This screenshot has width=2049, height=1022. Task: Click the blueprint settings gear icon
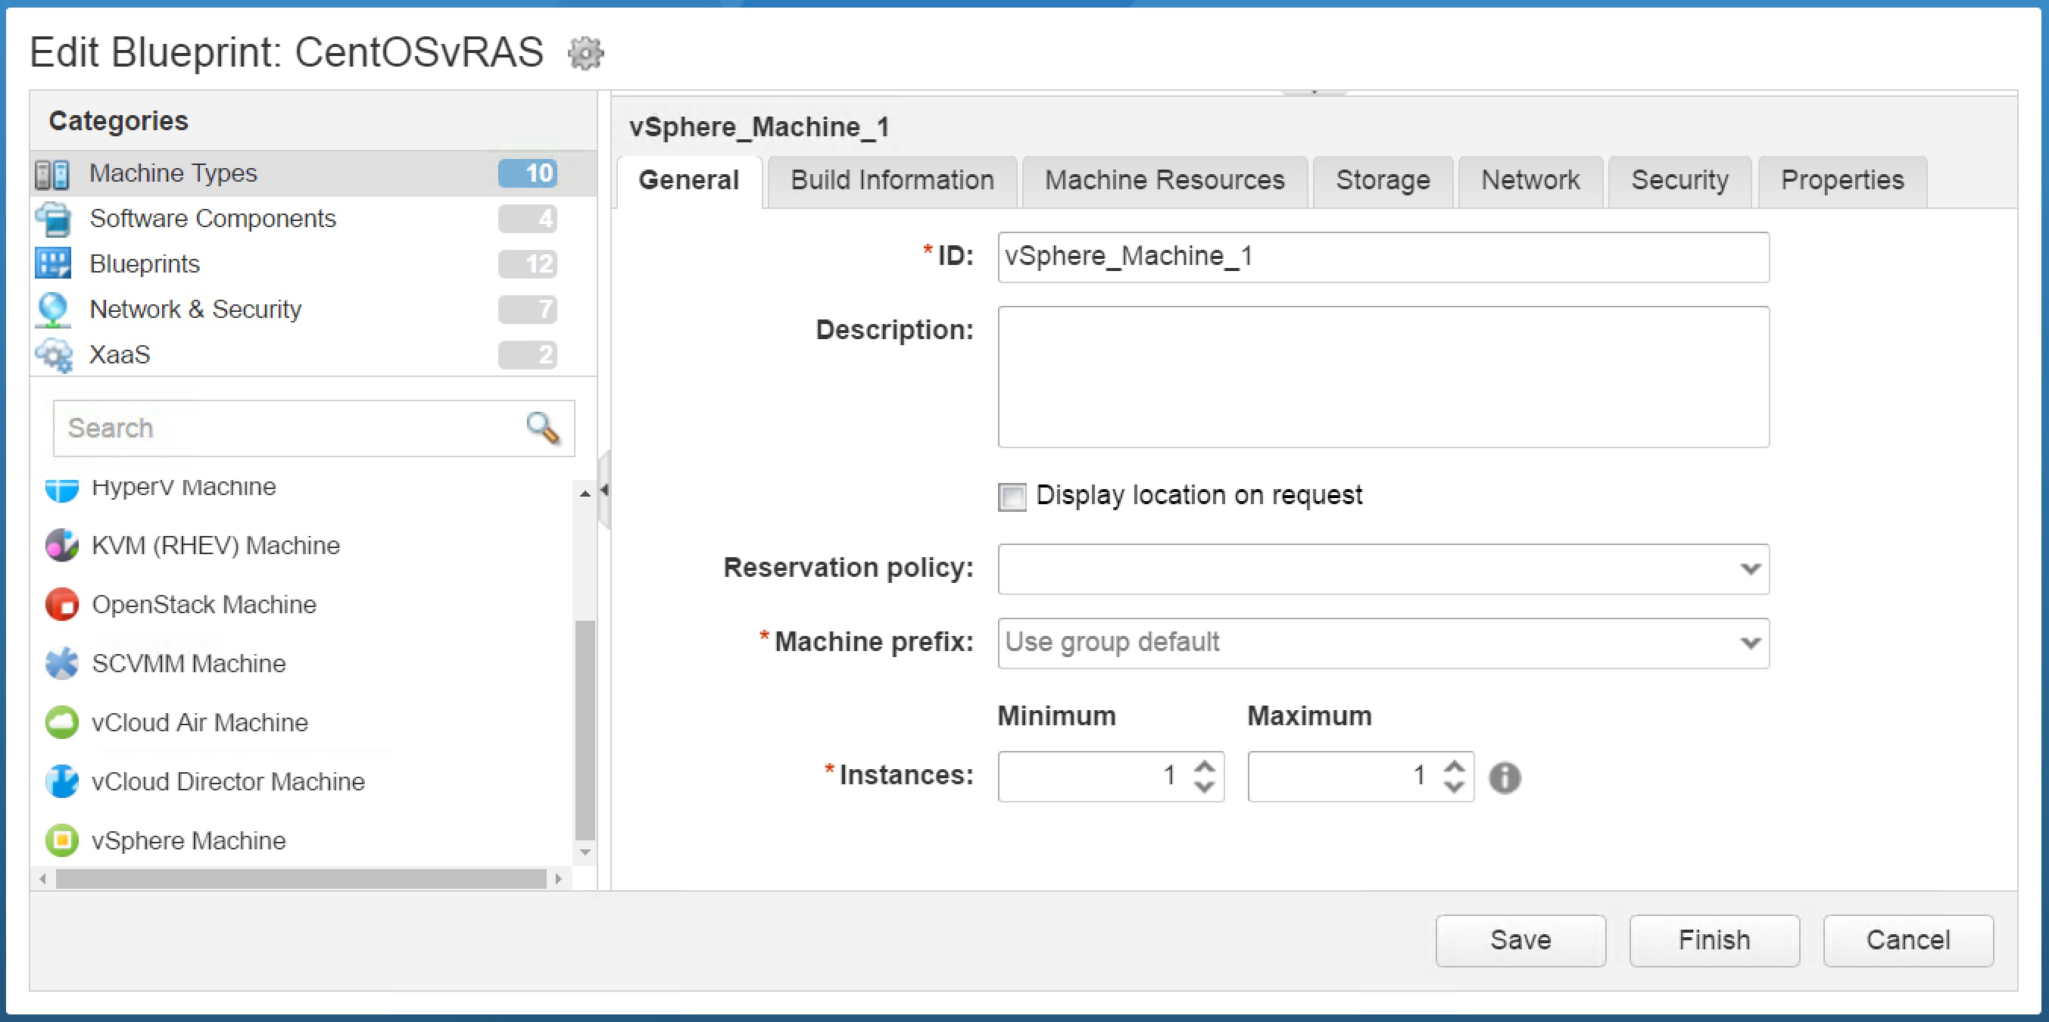pyautogui.click(x=585, y=53)
